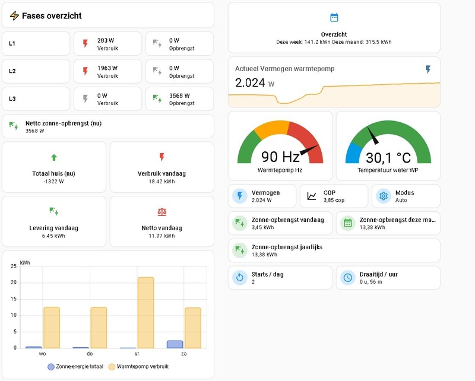The width and height of the screenshot is (475, 381).
Task: Toggle Warmtepomp verbruik legend item
Action: pyautogui.click(x=138, y=367)
